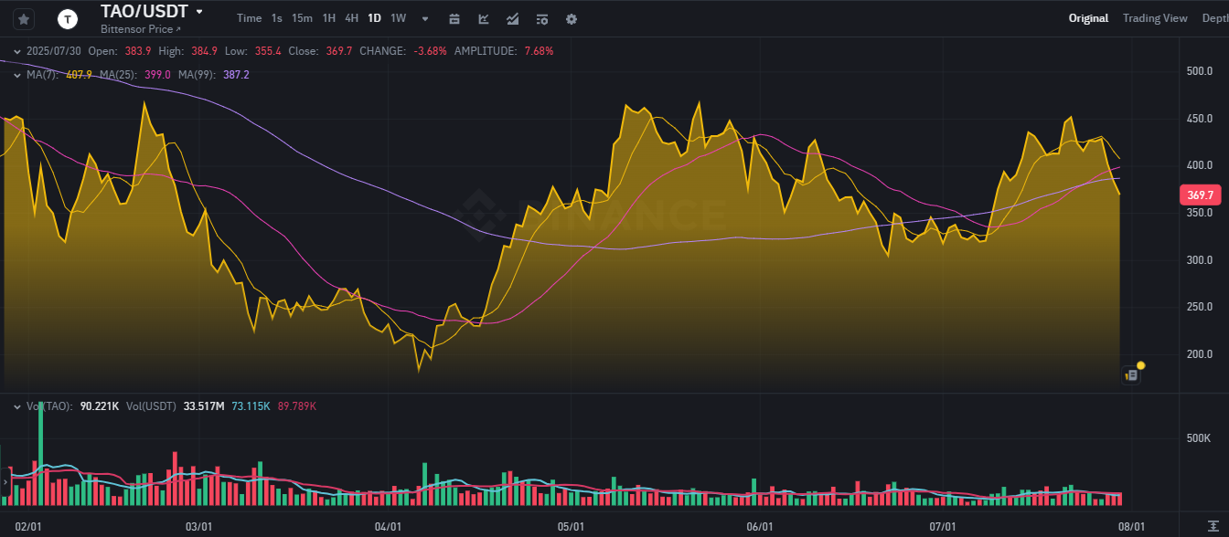This screenshot has width=1229, height=537.
Task: Open the Bittensor Price link
Action: pos(140,29)
